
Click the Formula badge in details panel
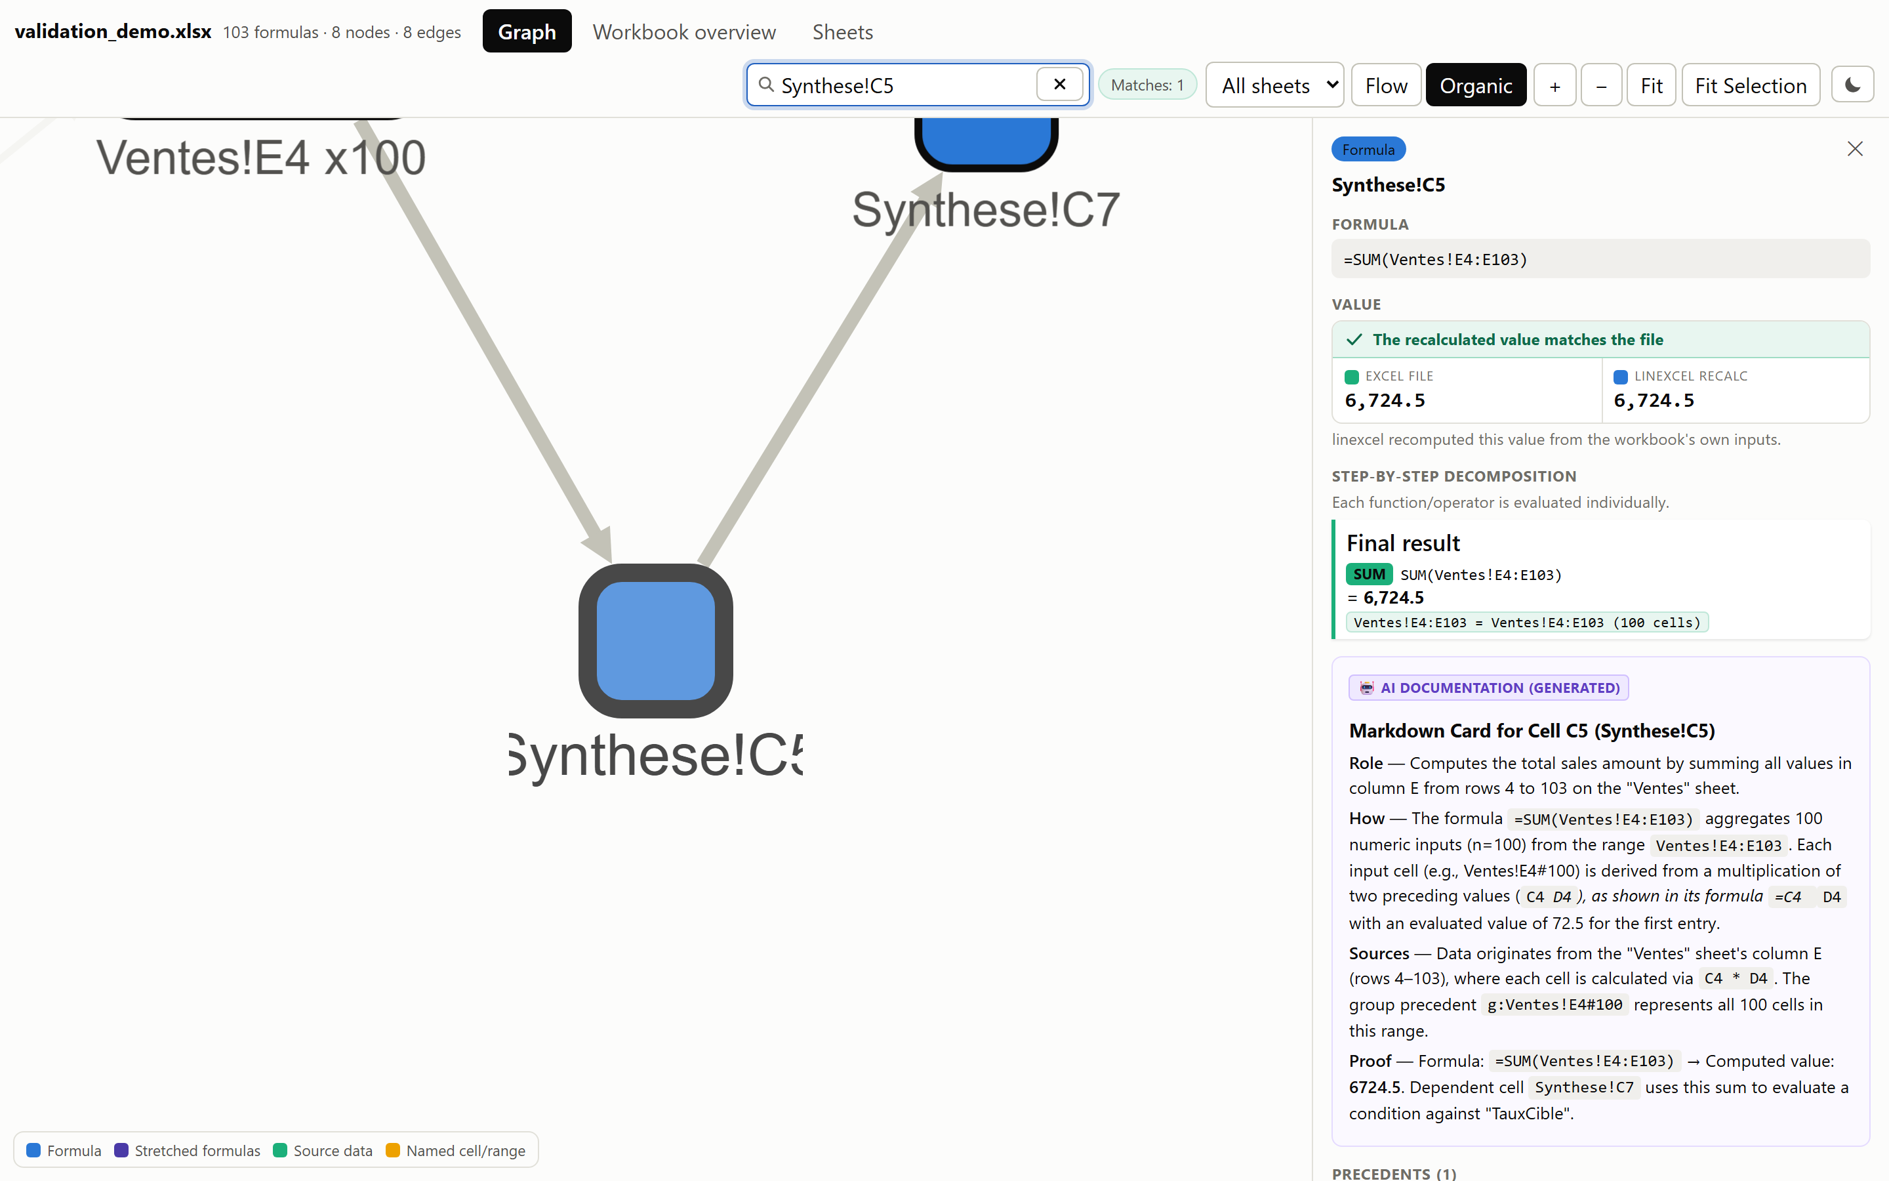coord(1368,149)
